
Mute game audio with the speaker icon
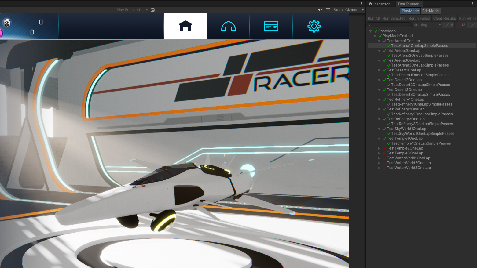[x=320, y=10]
